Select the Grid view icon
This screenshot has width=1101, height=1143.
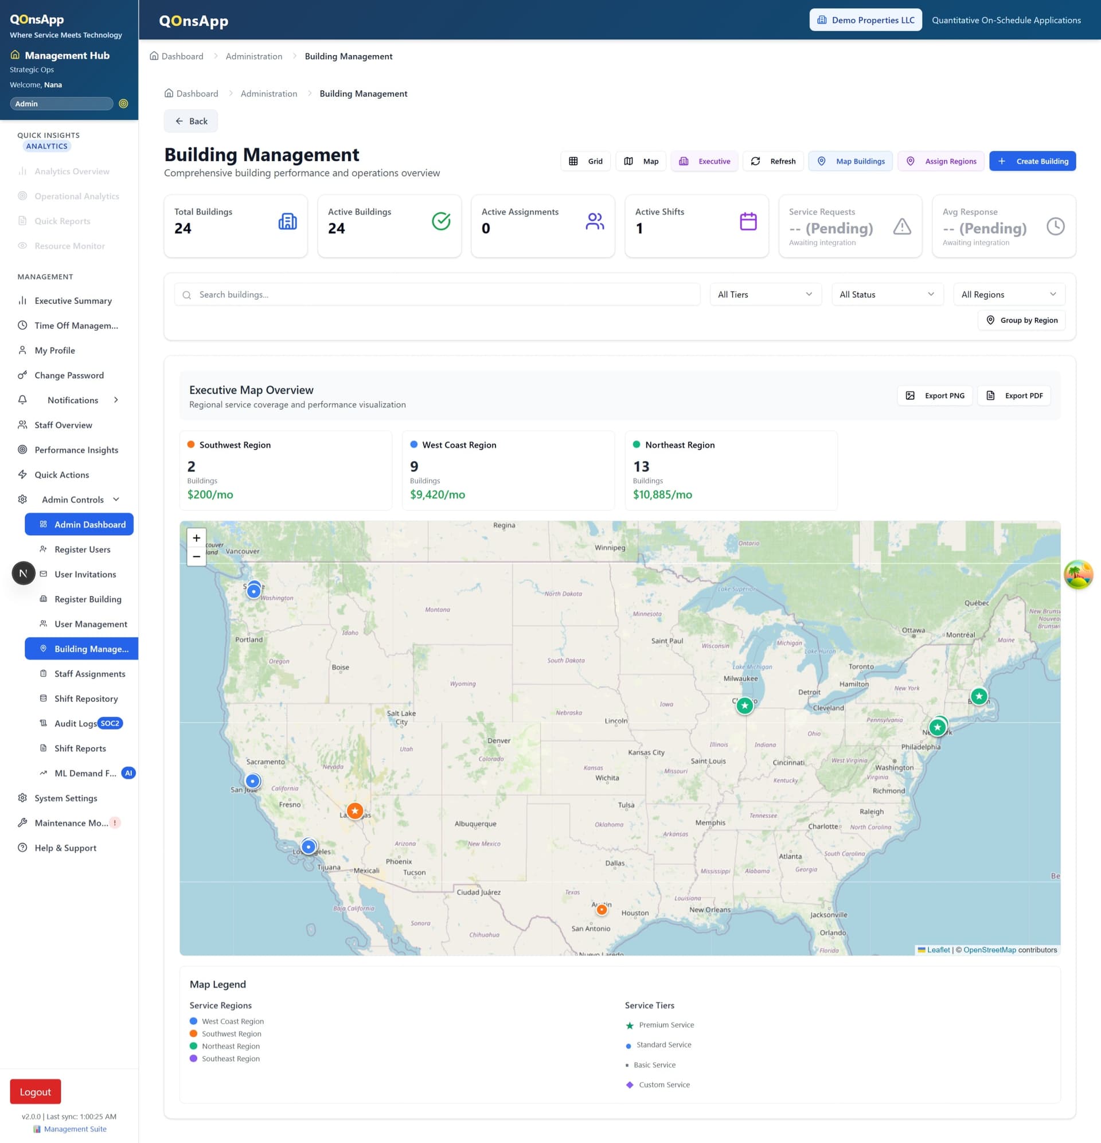point(585,161)
